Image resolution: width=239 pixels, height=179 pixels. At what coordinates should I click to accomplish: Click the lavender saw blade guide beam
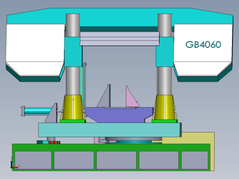click(x=119, y=39)
